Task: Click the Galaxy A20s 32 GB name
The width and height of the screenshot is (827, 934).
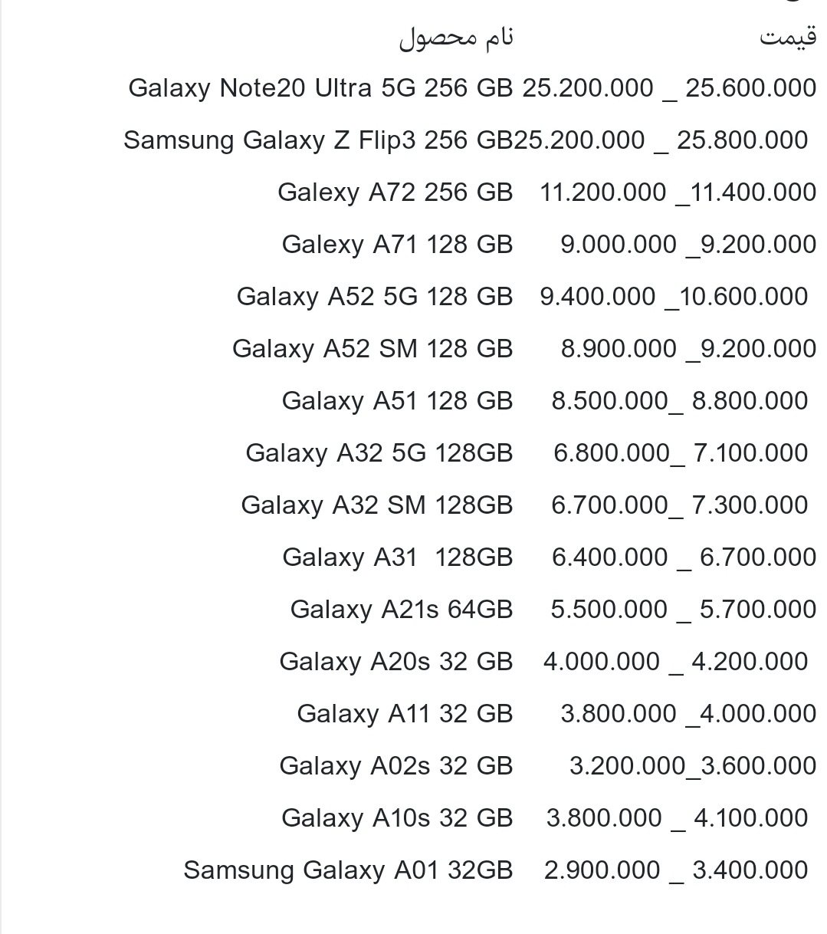Action: point(395,662)
